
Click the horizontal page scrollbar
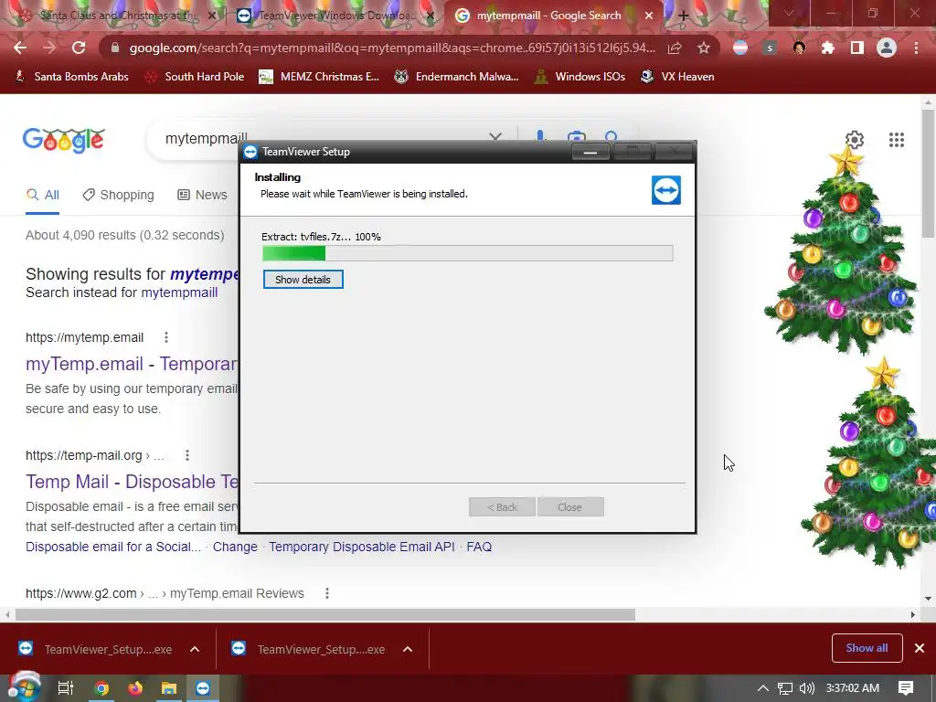(325, 615)
